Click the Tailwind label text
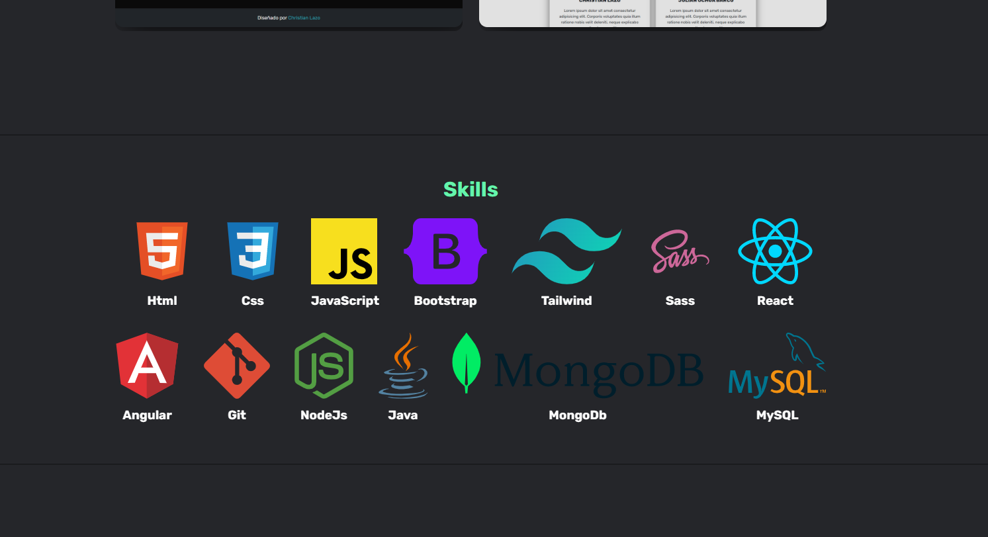The width and height of the screenshot is (988, 537). point(566,301)
